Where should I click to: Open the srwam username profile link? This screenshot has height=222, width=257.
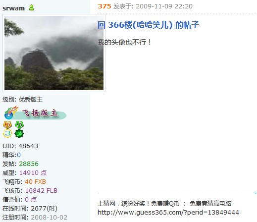click(x=13, y=8)
